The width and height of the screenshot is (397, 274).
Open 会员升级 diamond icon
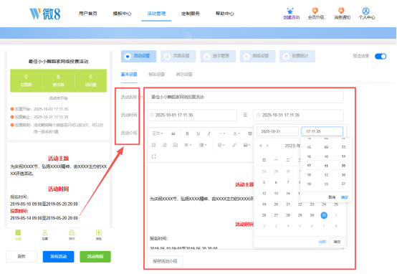click(315, 11)
